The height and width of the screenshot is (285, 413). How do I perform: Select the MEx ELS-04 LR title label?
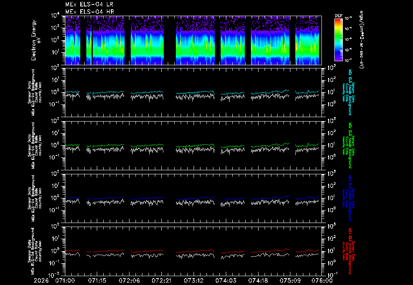tap(89, 4)
